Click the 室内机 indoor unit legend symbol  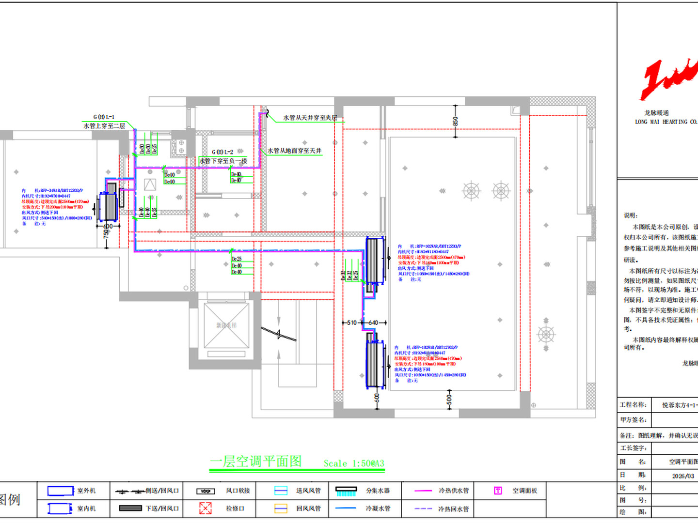60,508
